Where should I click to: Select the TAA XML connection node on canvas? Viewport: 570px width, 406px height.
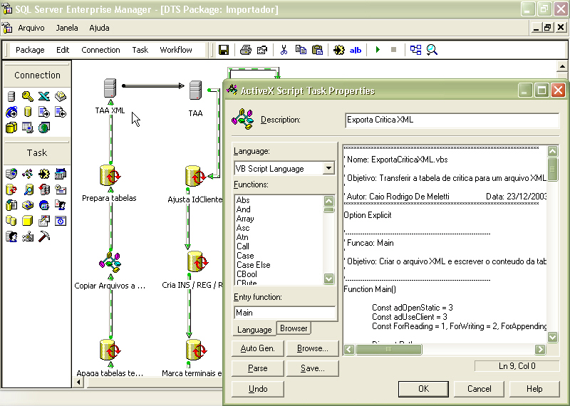[110, 88]
